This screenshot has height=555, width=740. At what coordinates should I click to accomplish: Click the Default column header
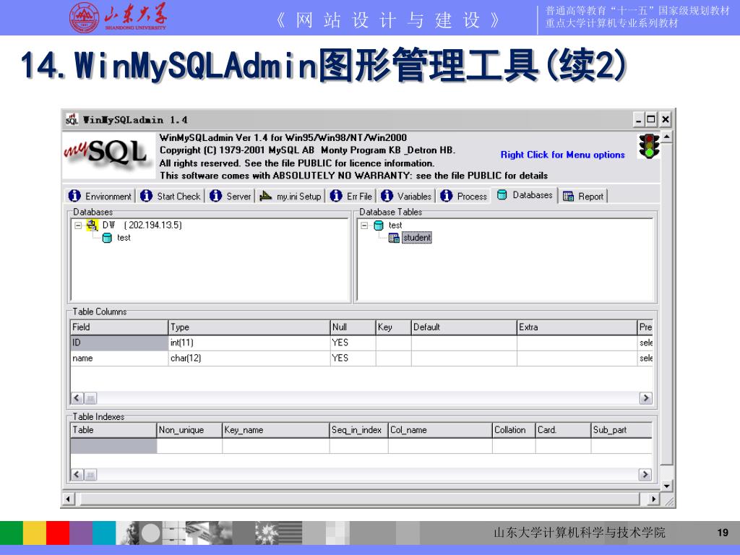[x=464, y=327]
